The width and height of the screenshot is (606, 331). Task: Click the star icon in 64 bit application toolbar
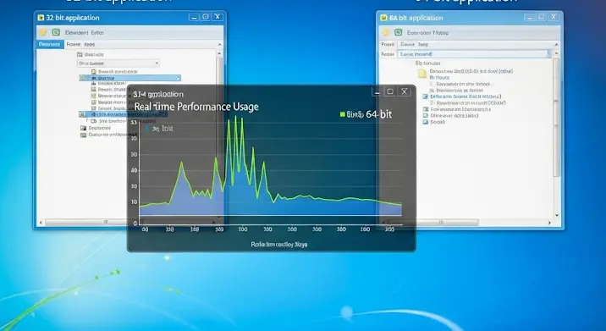point(385,32)
